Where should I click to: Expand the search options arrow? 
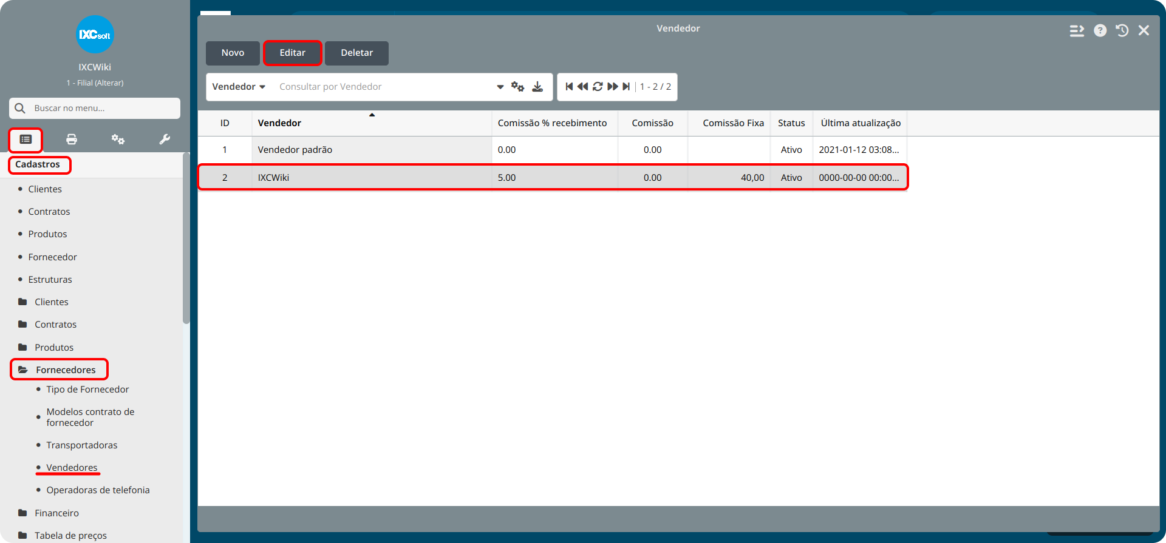click(x=500, y=87)
